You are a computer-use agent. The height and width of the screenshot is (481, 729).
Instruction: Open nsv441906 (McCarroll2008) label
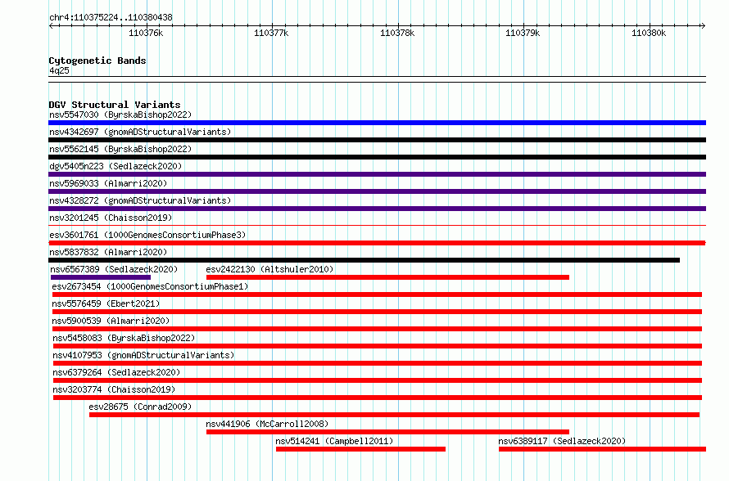point(267,424)
